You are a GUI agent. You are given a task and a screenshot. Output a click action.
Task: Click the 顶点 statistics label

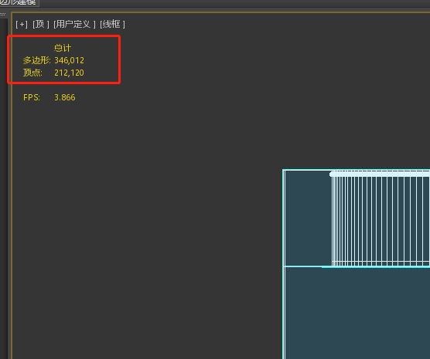click(32, 73)
